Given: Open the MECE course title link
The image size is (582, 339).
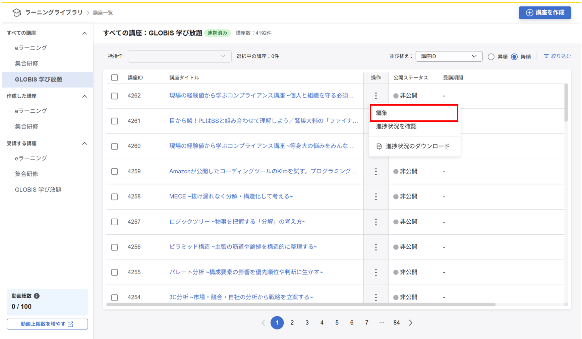Looking at the screenshot, I should coord(231,196).
